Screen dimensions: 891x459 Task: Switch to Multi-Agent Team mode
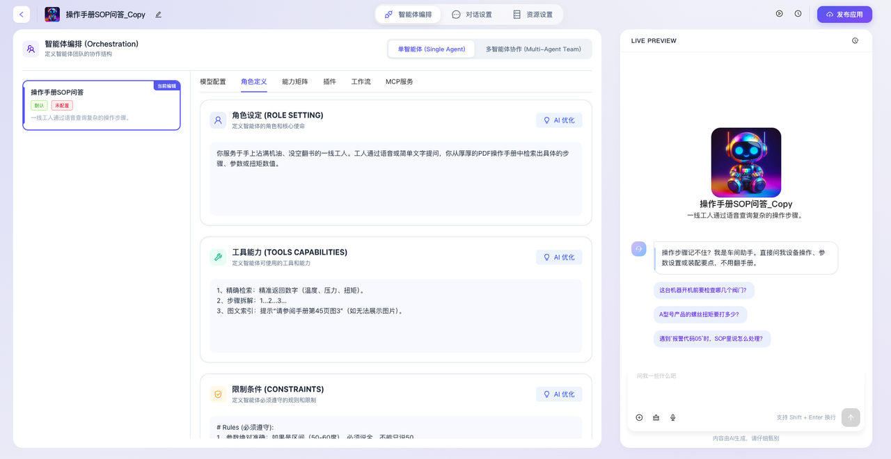[533, 49]
